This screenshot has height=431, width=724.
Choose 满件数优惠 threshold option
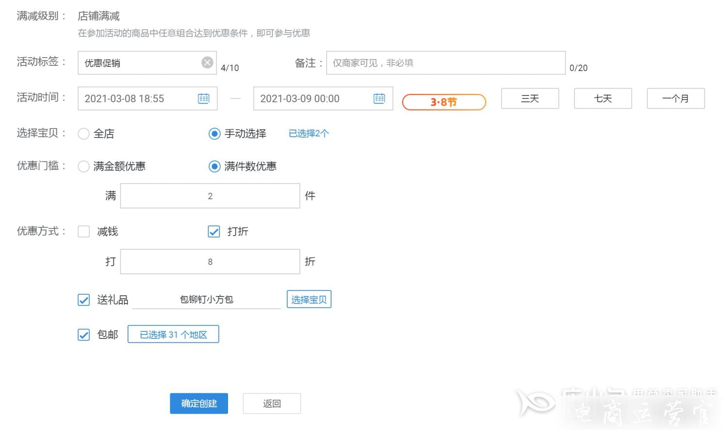click(214, 167)
